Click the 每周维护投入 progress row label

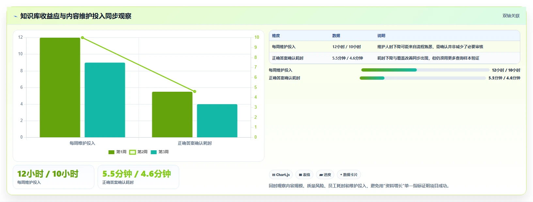(280, 70)
